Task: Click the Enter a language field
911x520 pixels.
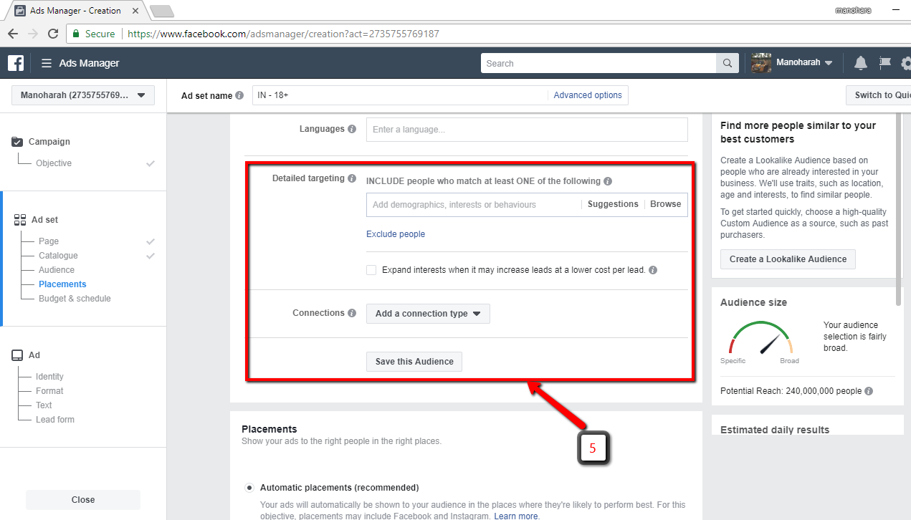Action: pos(527,130)
